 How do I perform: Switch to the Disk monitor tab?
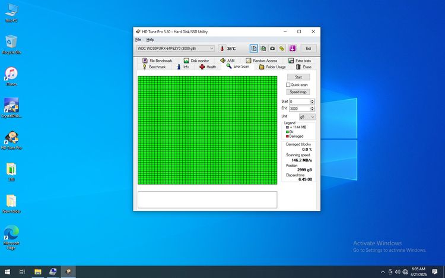(x=196, y=61)
